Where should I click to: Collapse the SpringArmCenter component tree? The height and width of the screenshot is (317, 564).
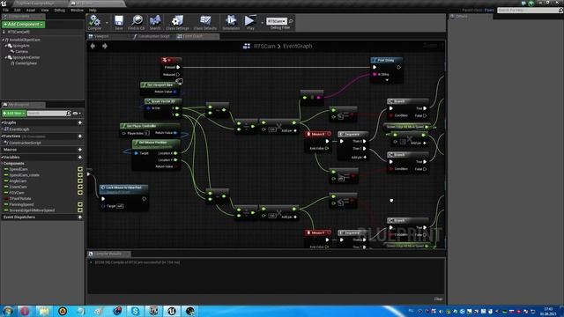(6, 57)
